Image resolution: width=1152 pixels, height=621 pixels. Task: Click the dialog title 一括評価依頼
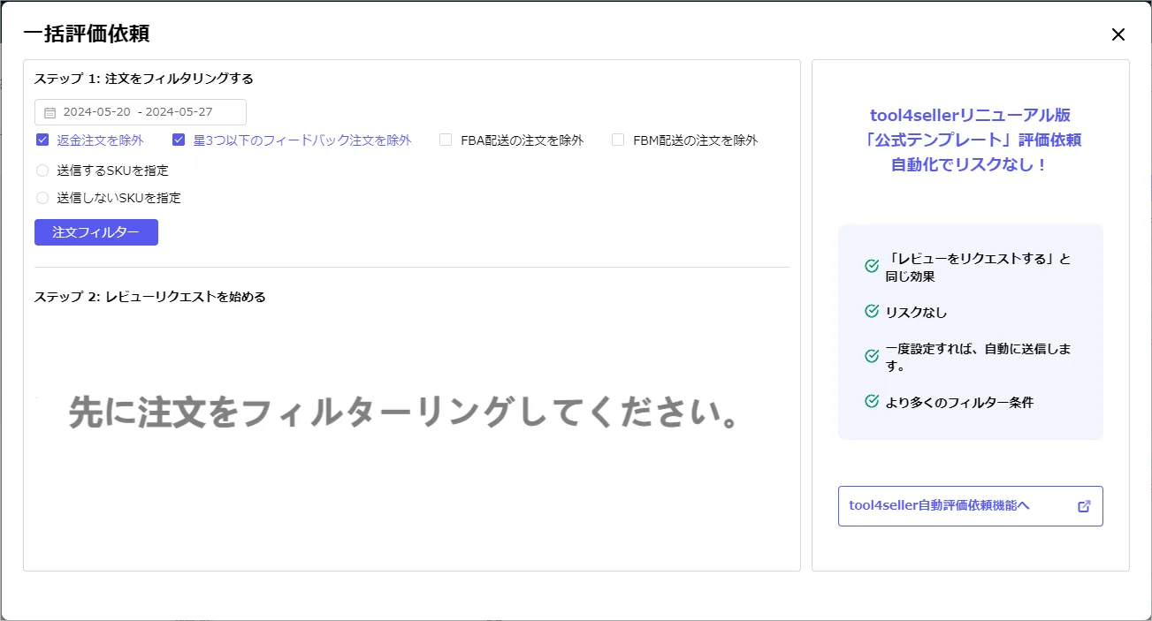(87, 34)
